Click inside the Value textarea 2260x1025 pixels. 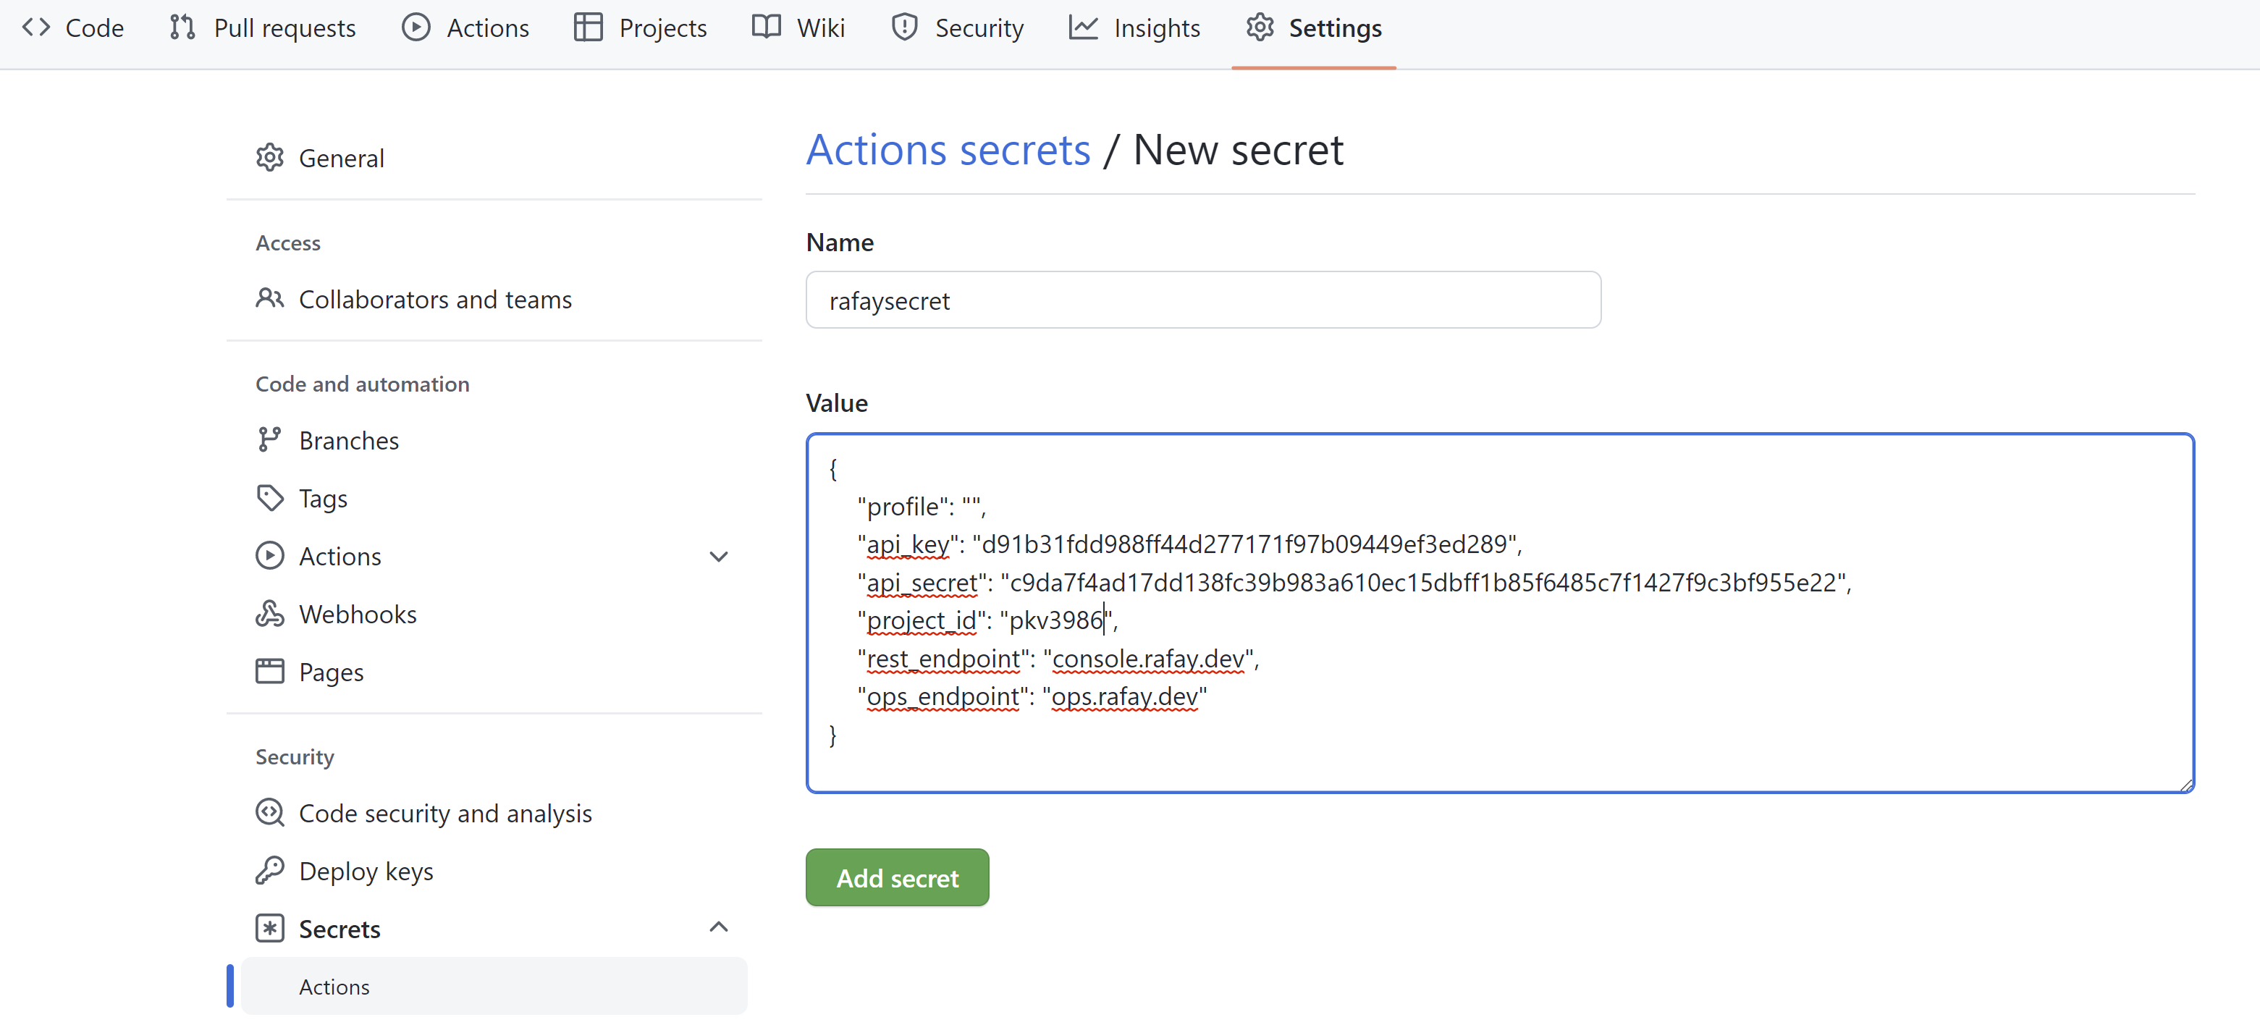1500,613
